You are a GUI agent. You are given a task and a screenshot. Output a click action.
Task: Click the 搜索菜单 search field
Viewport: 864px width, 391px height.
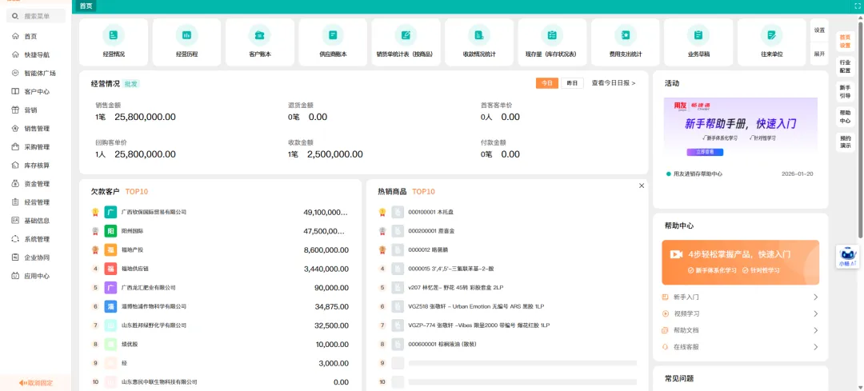(x=36, y=17)
